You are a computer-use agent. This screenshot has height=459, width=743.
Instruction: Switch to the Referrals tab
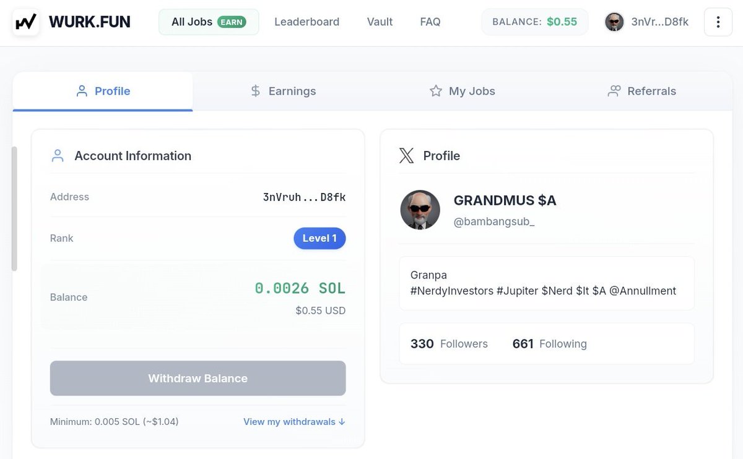click(x=642, y=91)
